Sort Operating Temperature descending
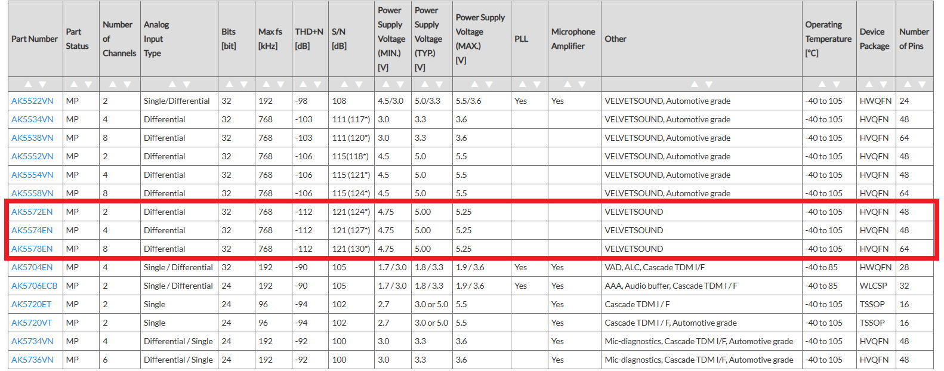The height and width of the screenshot is (371, 944). pyautogui.click(x=837, y=84)
